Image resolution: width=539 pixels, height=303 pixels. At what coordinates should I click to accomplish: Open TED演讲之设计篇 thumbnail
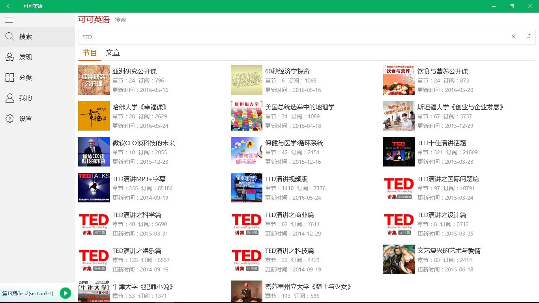(399, 224)
